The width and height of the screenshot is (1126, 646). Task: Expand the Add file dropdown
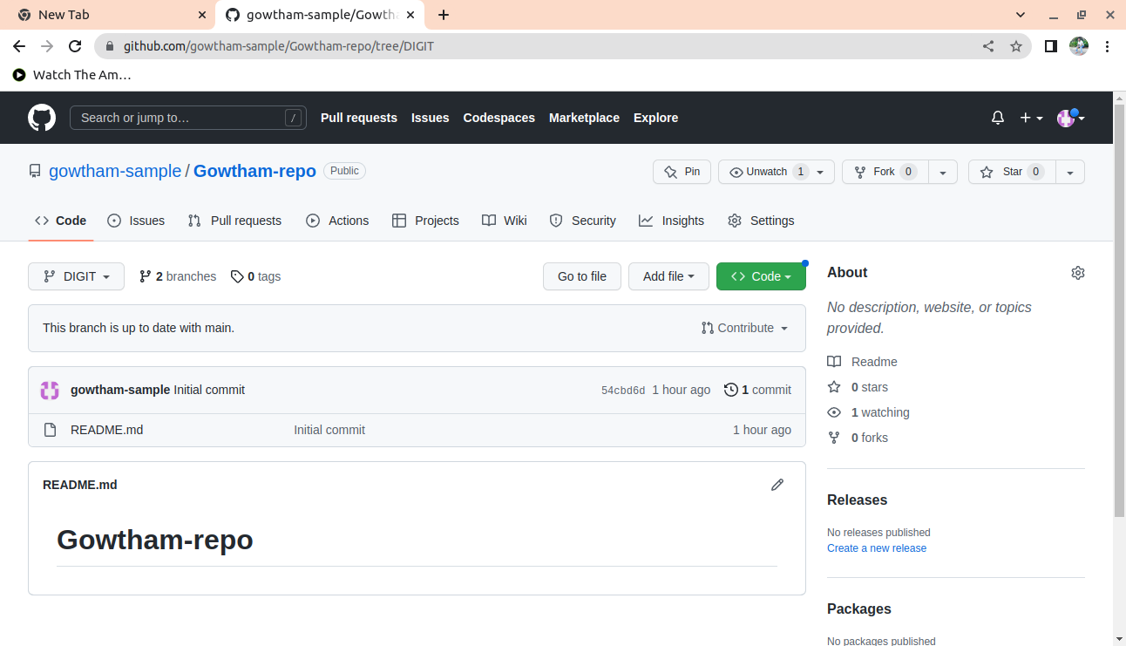[668, 276]
